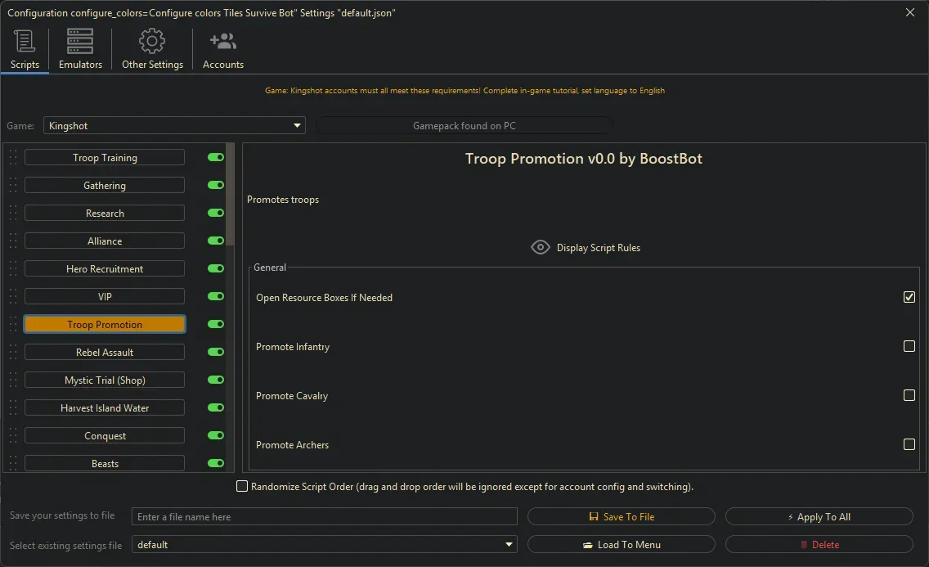Check Randomize Script Order option
The height and width of the screenshot is (567, 929).
click(242, 487)
